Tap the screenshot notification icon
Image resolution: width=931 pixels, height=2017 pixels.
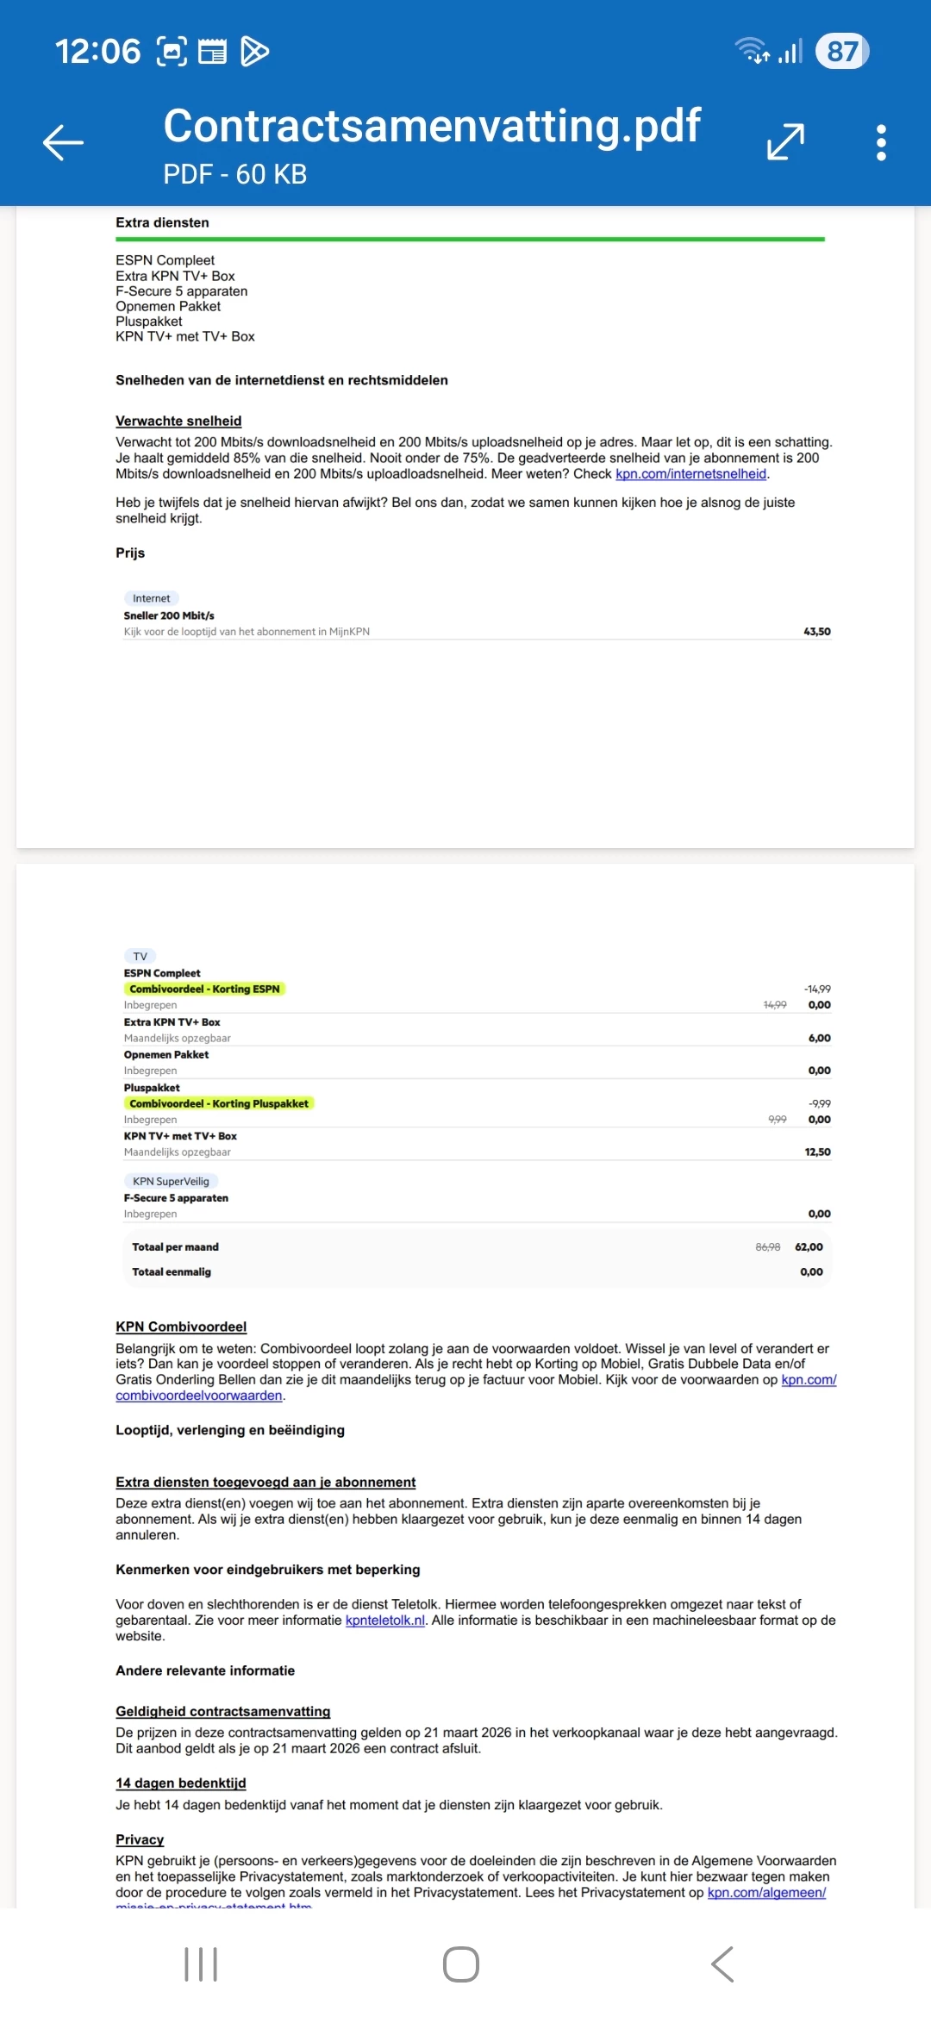[x=172, y=52]
